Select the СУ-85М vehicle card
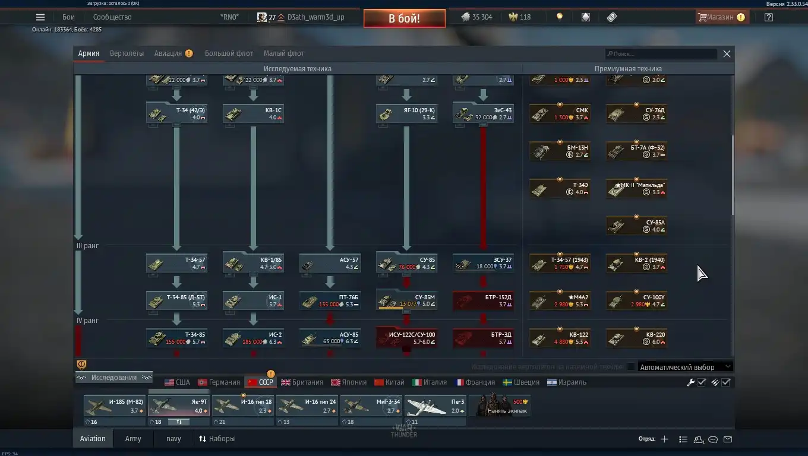This screenshot has height=456, width=808. click(406, 300)
